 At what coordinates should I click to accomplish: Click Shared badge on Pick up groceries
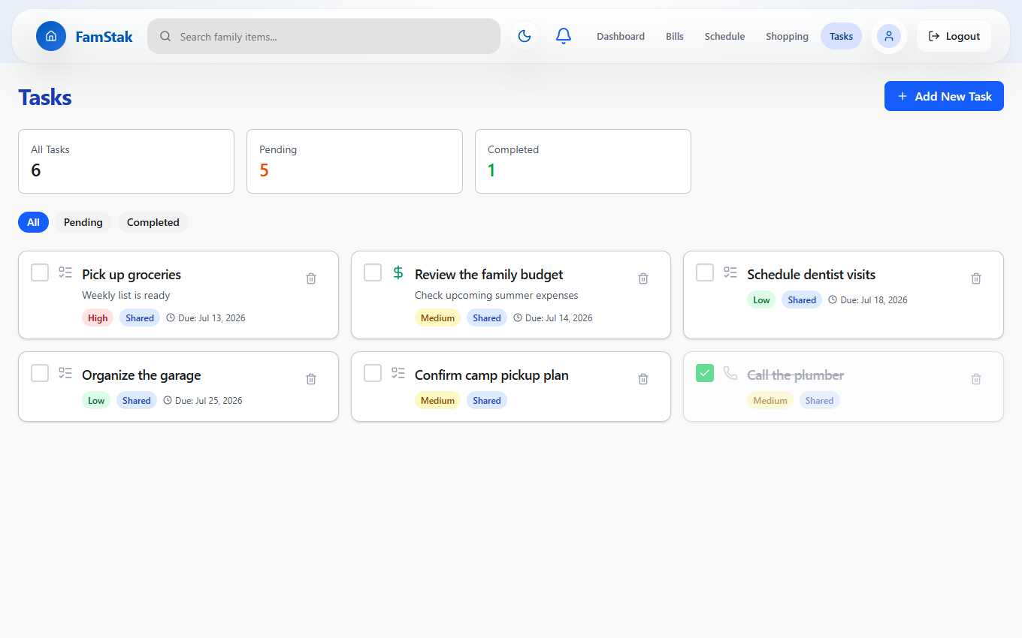[x=140, y=317]
